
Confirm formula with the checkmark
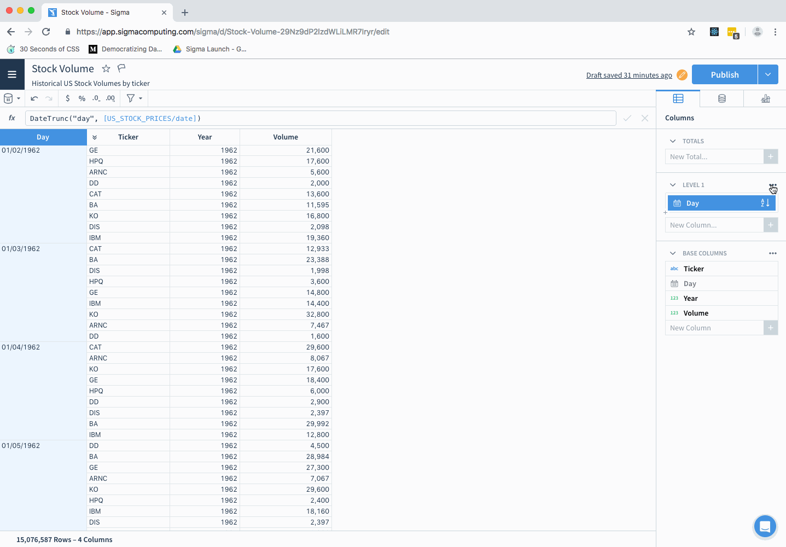(x=627, y=118)
